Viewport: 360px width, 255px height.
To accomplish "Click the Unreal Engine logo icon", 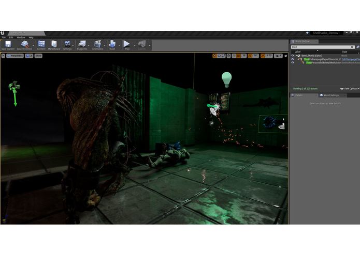I will pyautogui.click(x=2, y=33).
